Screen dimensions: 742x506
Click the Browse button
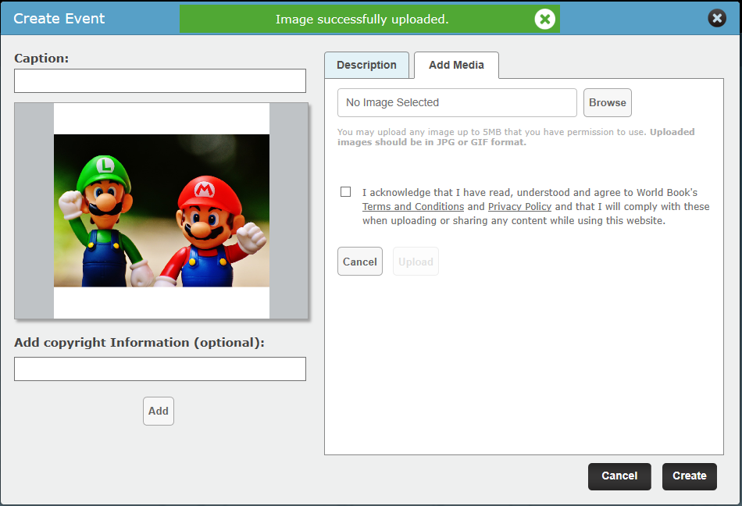[607, 102]
